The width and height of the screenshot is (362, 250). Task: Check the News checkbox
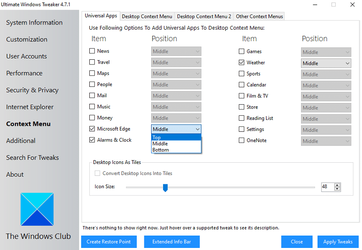click(92, 51)
